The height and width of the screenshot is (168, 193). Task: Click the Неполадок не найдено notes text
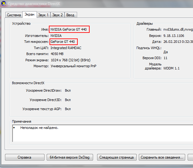tap(39, 128)
